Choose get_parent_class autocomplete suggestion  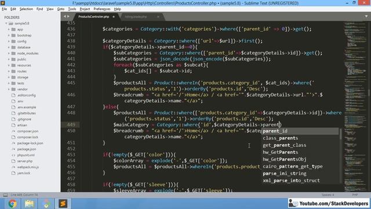(300, 145)
